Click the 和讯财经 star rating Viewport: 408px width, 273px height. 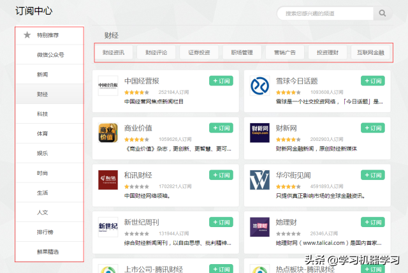[136, 187]
